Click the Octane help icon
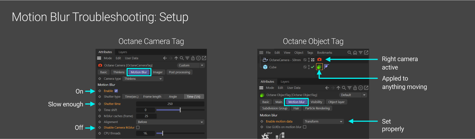475x139 pixels. (x=265, y=136)
